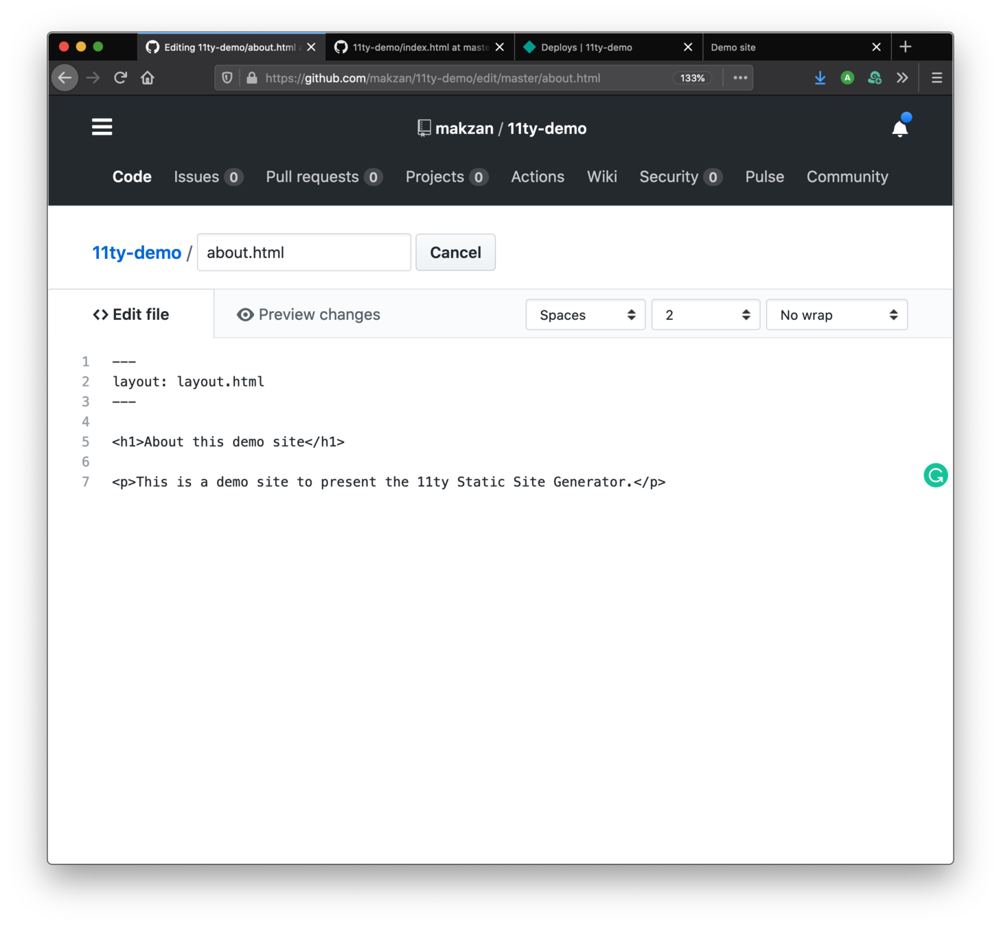Open the Firefox hamburger menu

point(936,78)
